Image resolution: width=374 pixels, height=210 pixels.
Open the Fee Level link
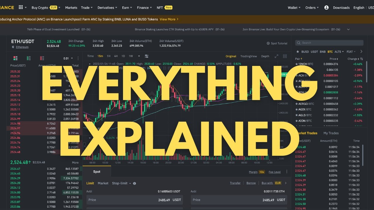point(275,172)
